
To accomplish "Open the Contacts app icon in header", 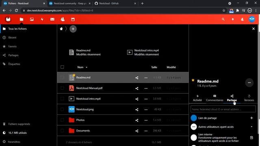I will [x=63, y=19].
